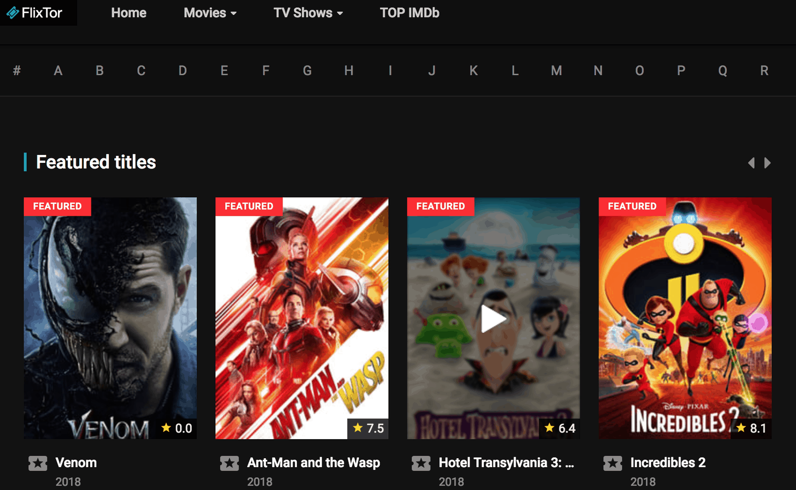Open the Venom title link
This screenshot has height=490, width=796.
[x=76, y=462]
